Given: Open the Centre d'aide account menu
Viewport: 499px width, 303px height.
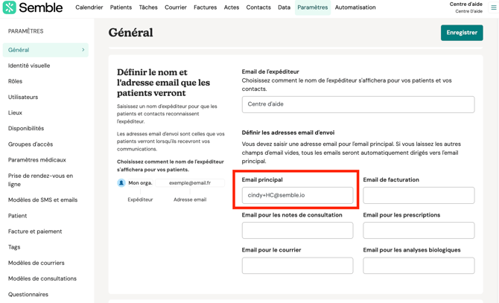Looking at the screenshot, I should 465,7.
